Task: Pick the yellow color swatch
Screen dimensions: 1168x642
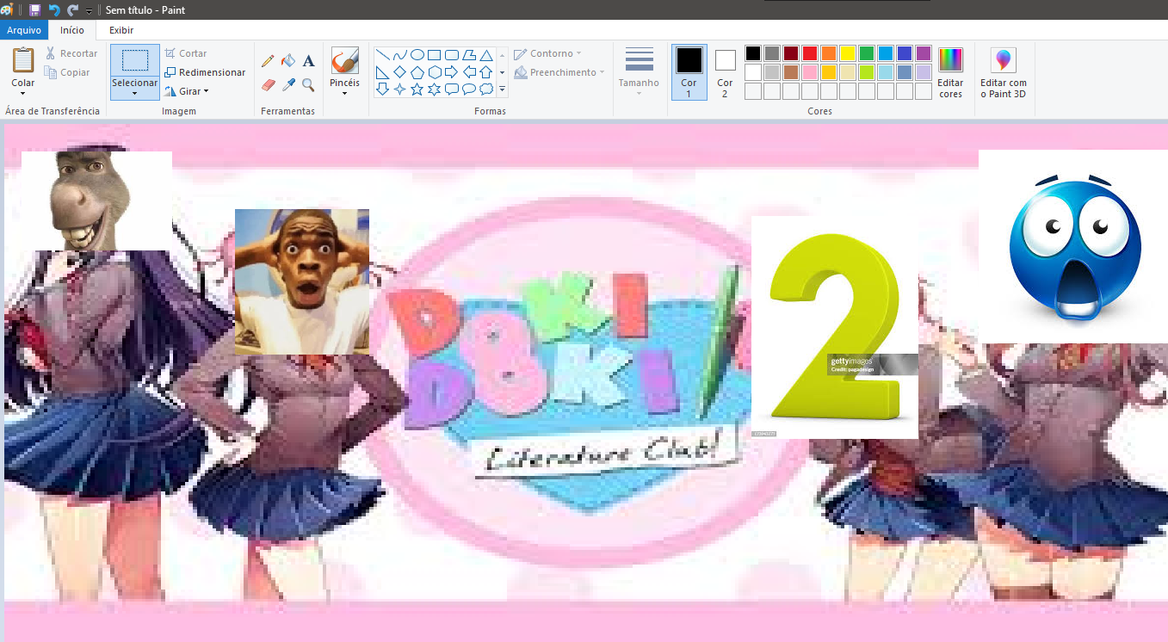Action: pyautogui.click(x=848, y=53)
